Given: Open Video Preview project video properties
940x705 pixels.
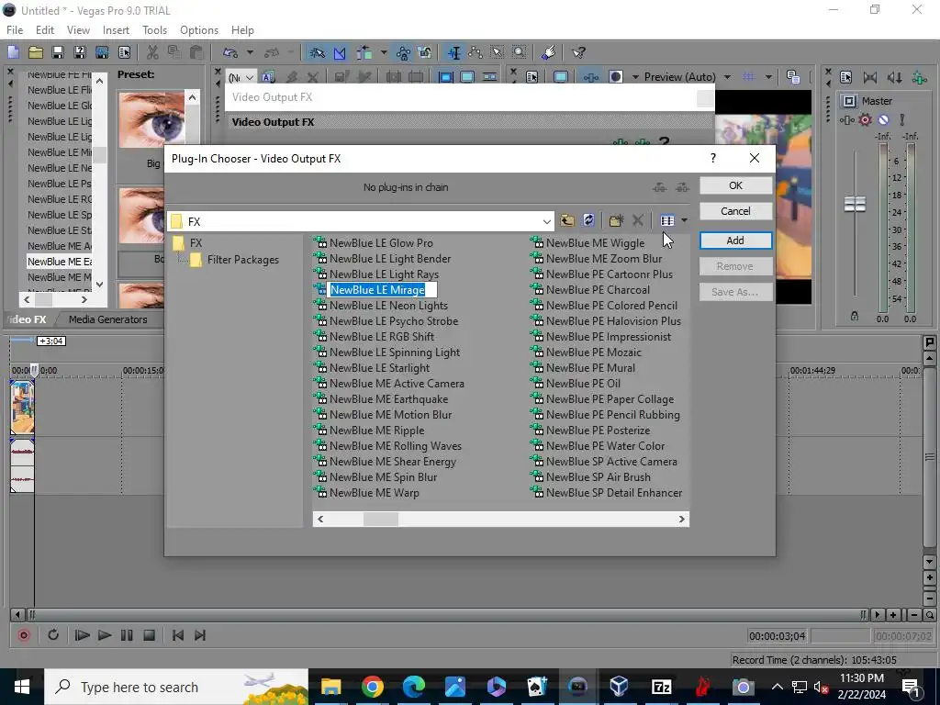Looking at the screenshot, I should point(532,77).
